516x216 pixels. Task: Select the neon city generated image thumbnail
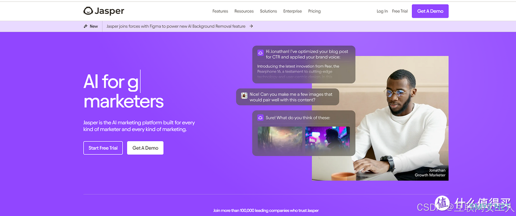[327, 139]
